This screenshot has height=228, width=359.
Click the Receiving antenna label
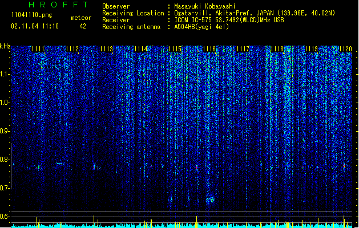tap(131, 27)
